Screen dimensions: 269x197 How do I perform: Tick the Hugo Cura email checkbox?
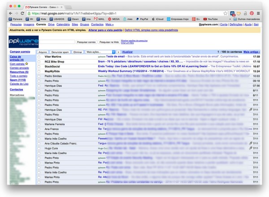pyautogui.click(x=39, y=148)
